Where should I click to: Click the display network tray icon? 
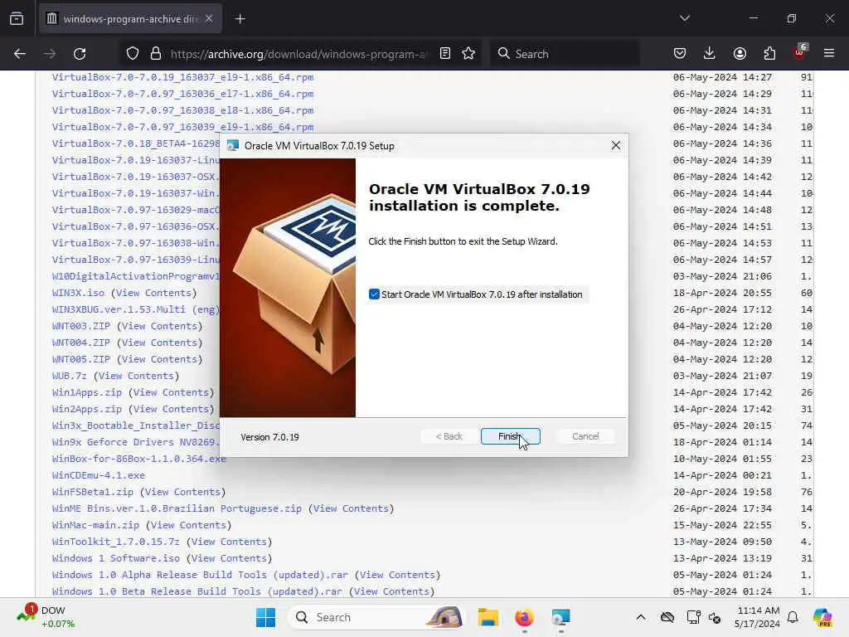[693, 617]
